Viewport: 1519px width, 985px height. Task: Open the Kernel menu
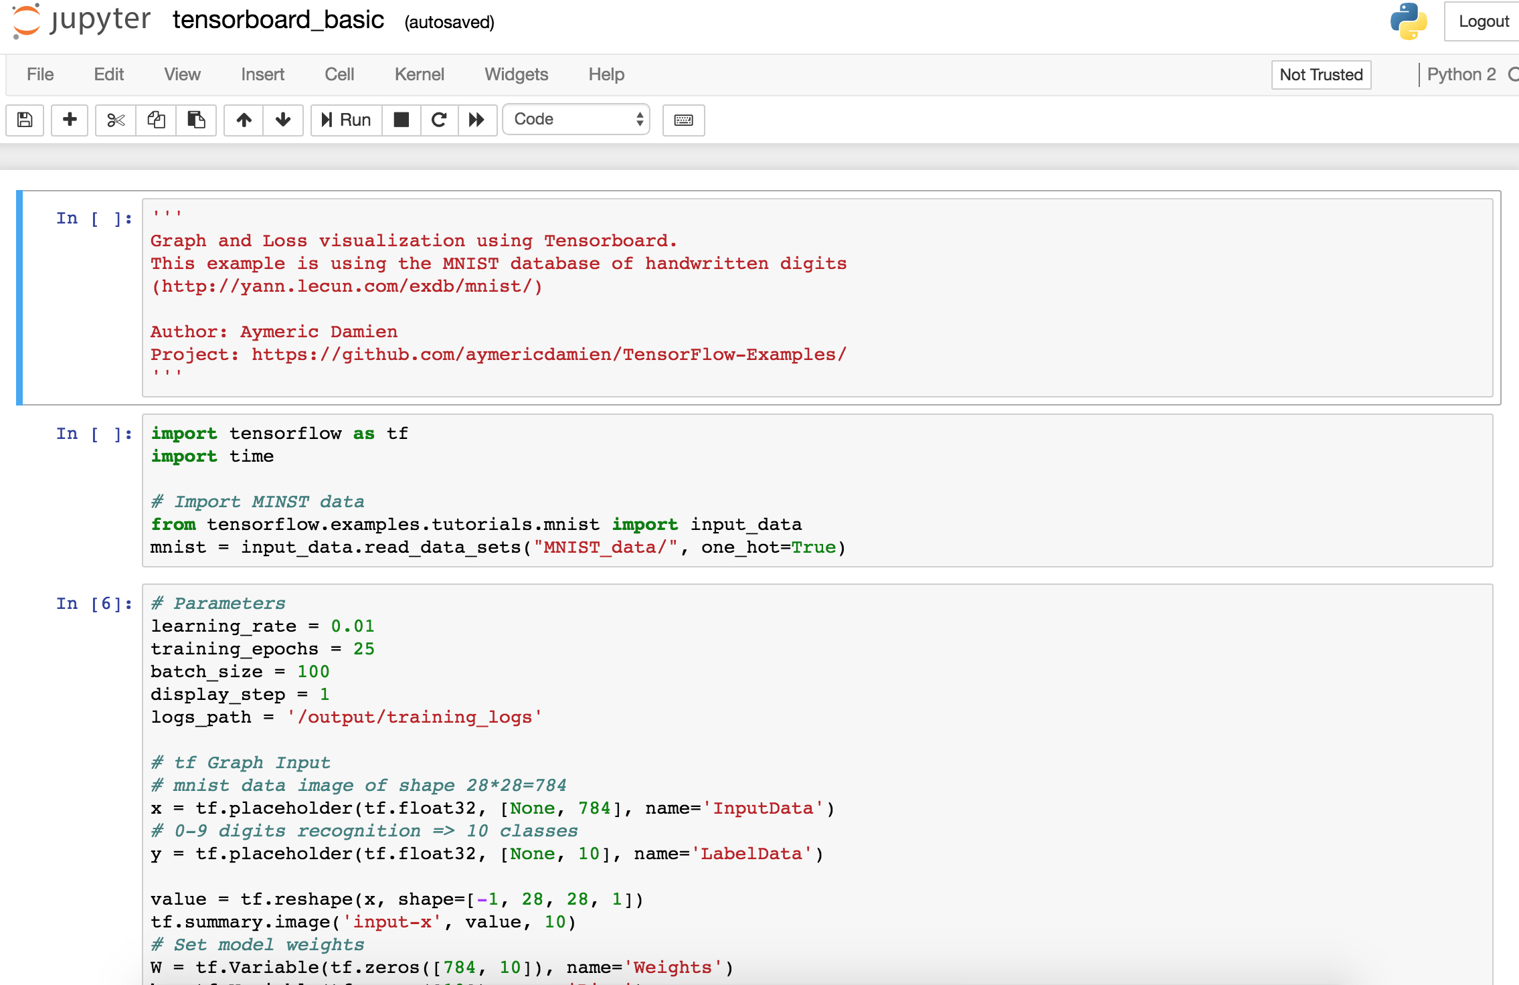point(419,74)
